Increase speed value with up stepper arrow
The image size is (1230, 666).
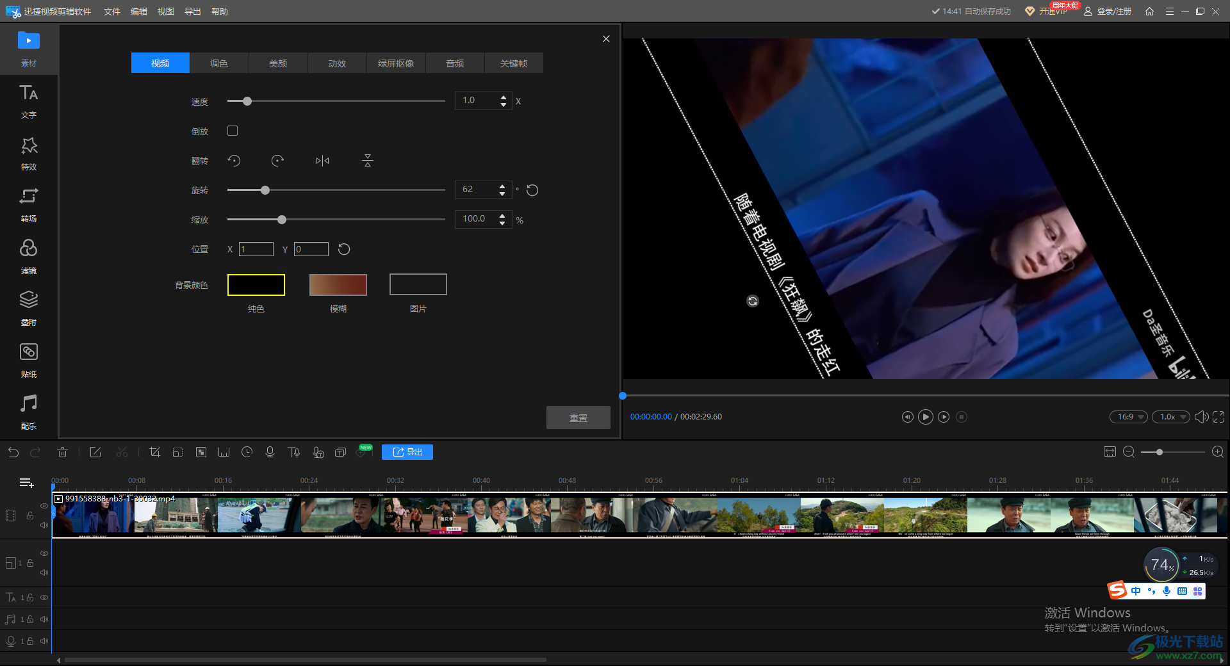(504, 98)
